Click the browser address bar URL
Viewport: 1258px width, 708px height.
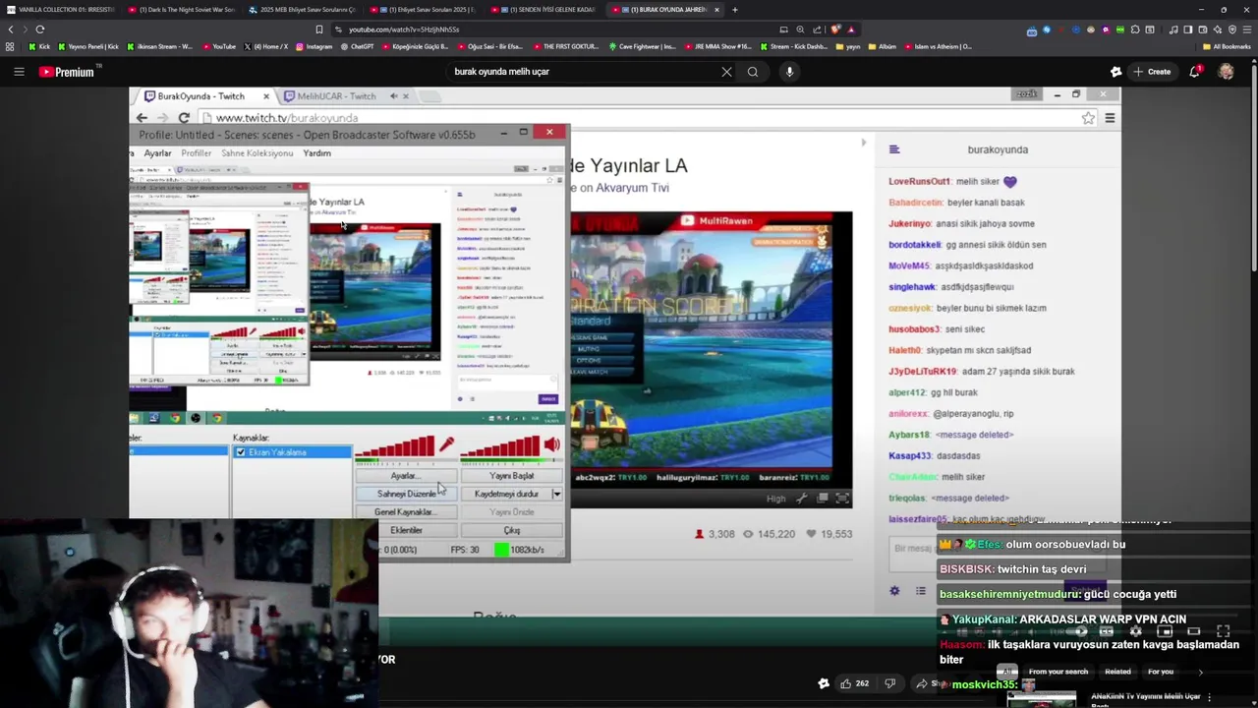pos(404,29)
